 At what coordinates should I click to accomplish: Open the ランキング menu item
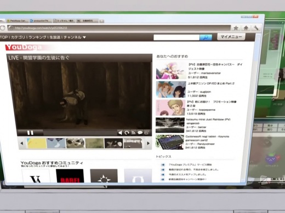[37, 37]
